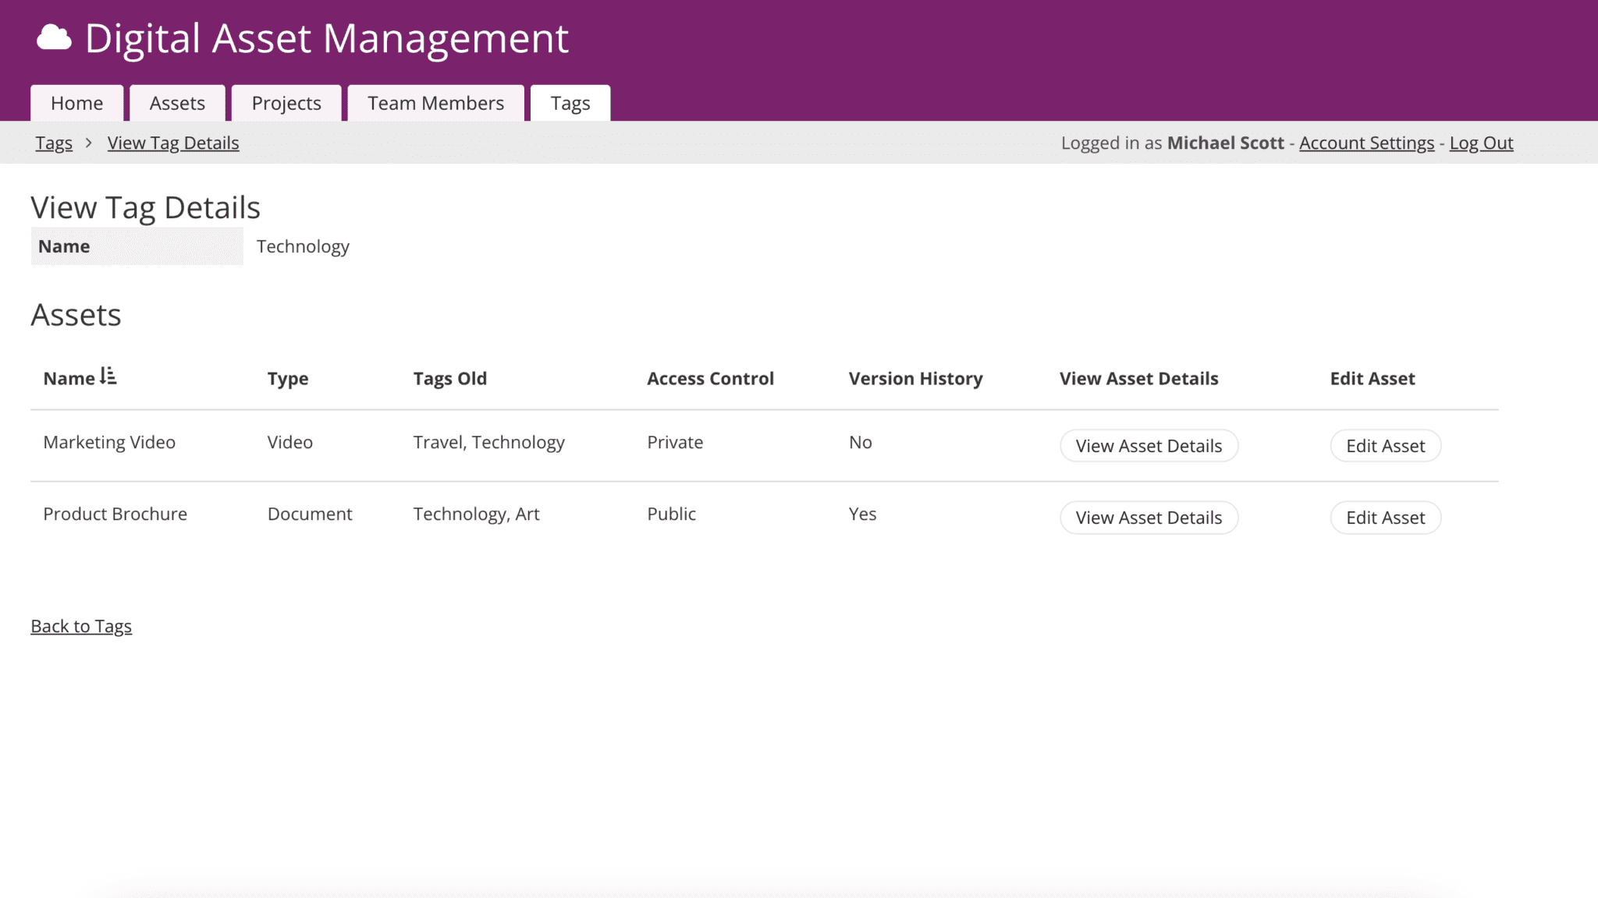View asset details for Marketing Video
Viewport: 1598px width, 898px height.
tap(1149, 445)
